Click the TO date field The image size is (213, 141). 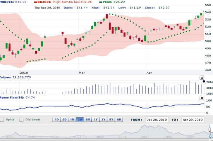click(192, 120)
